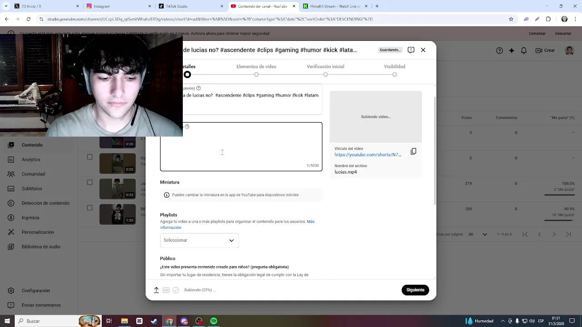The width and height of the screenshot is (582, 327).
Task: Go to the Elementos de video step
Action: 256,70
